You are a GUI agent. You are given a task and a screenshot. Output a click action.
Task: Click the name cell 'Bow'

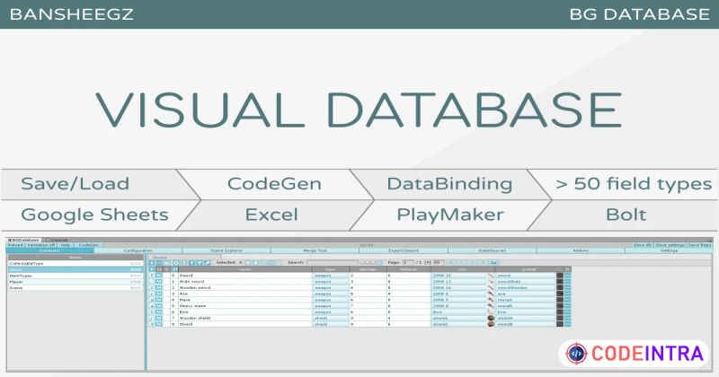[245, 311]
